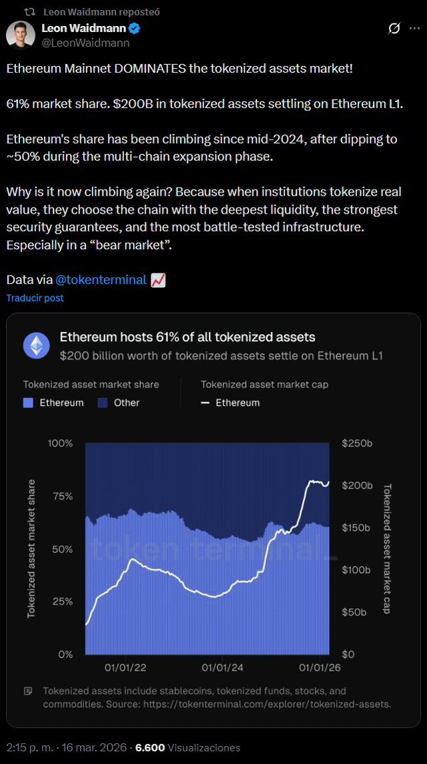Screen dimensions: 427x764
Task: Click the blue verified badge
Action: pos(135,28)
